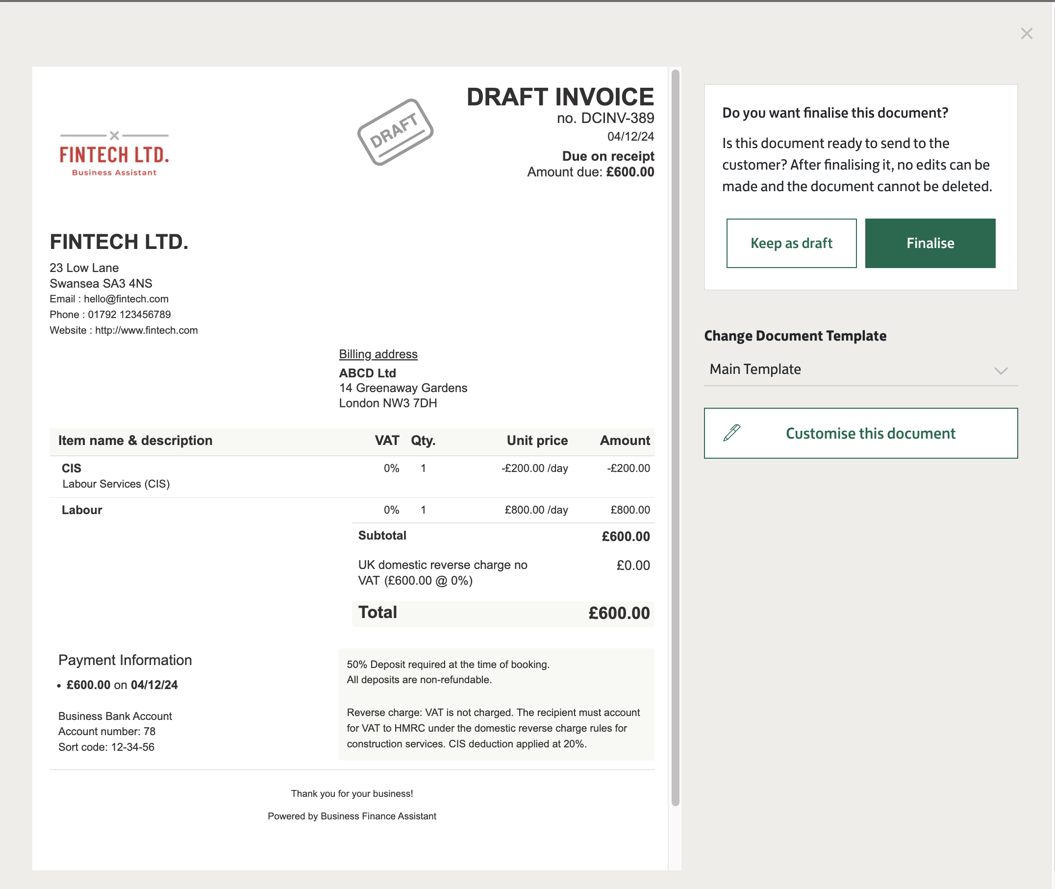The image size is (1055, 889).
Task: Click the Item name & description header
Action: click(135, 441)
